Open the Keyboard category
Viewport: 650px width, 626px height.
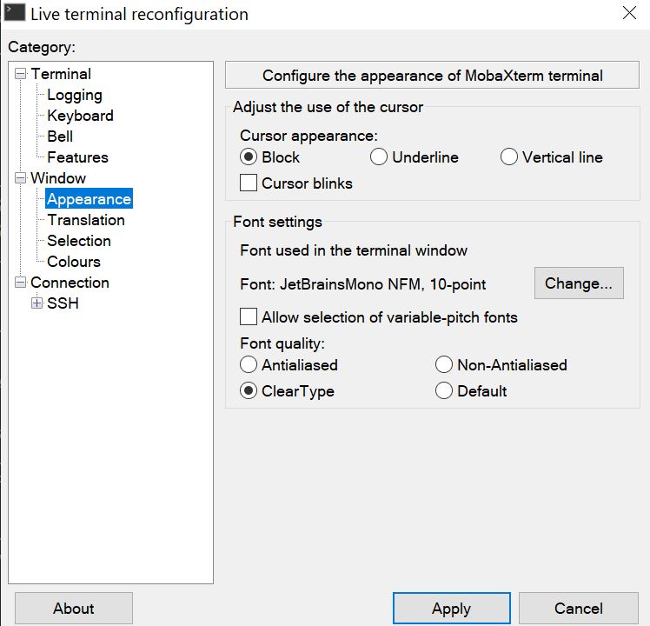[x=80, y=116]
